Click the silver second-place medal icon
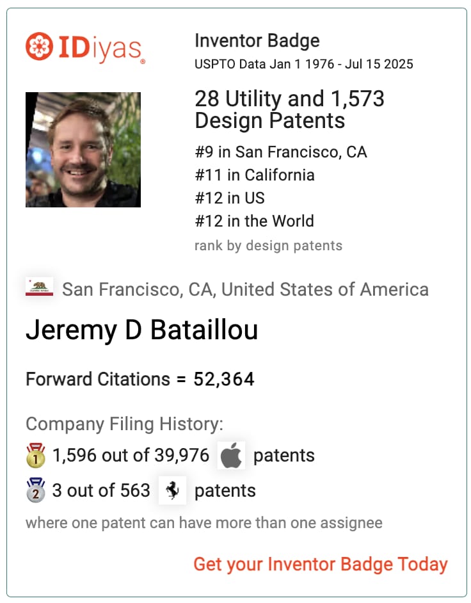 pyautogui.click(x=35, y=490)
